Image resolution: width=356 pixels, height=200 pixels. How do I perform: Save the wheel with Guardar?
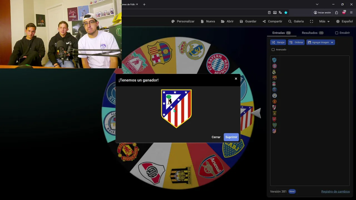248,21
